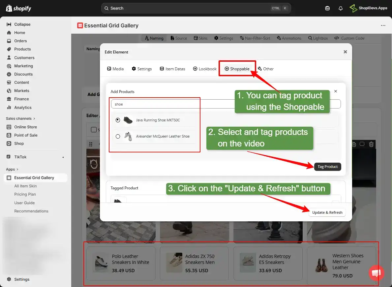Image resolution: width=392 pixels, height=287 pixels.
Task: Click the Point of Sale icon
Action: [9, 135]
